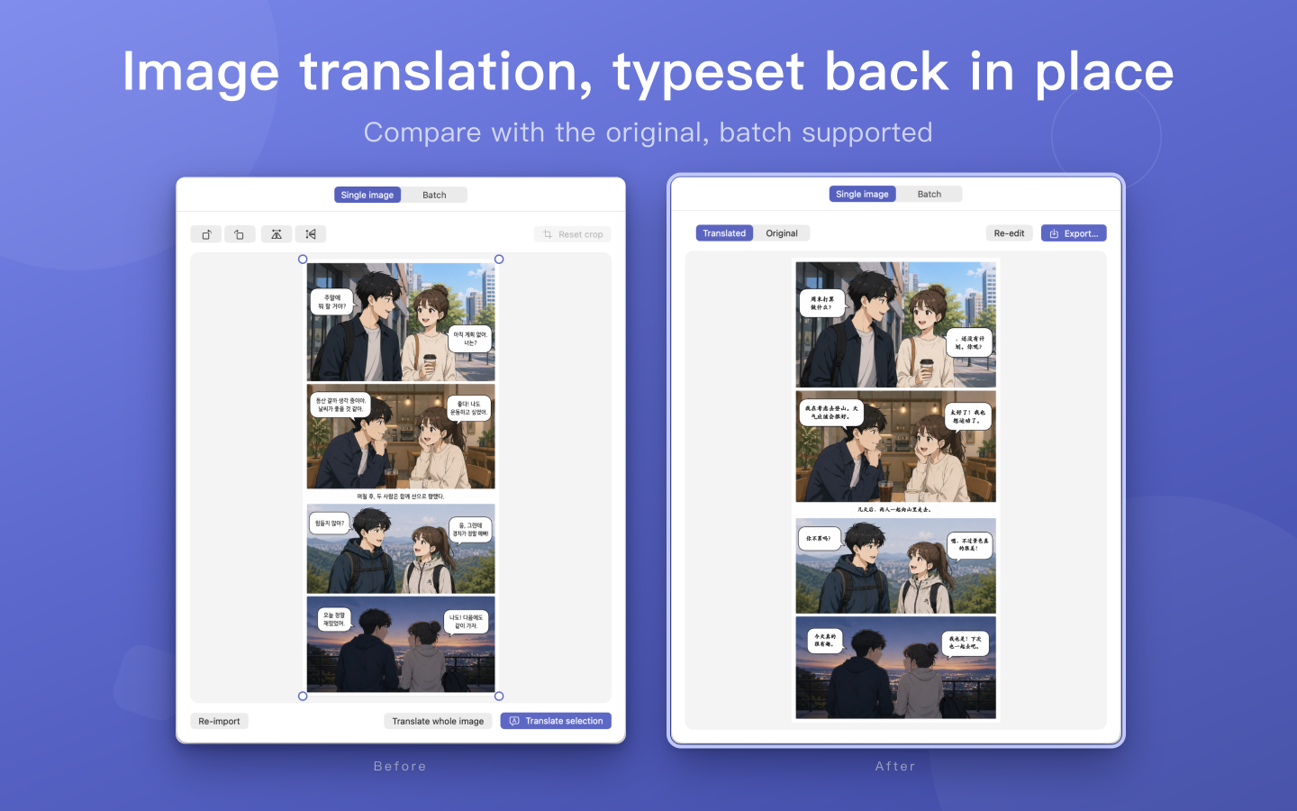Grab the top-left crop handle
The image size is (1297, 811).
pos(303,260)
